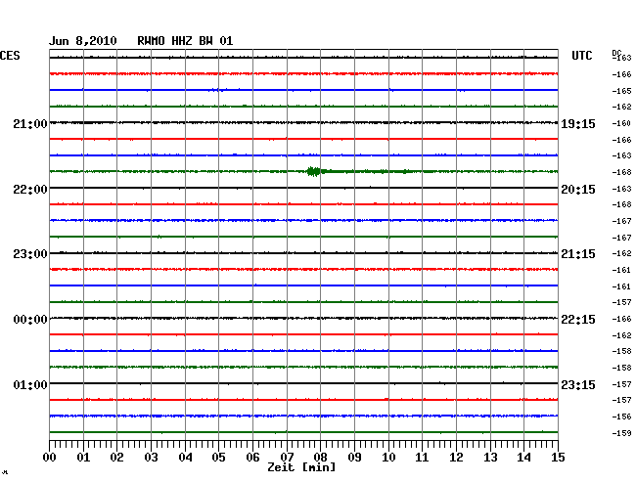Select minute 03 on the bottom axis

click(x=151, y=458)
